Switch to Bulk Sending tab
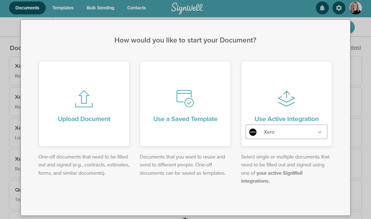 click(x=100, y=8)
